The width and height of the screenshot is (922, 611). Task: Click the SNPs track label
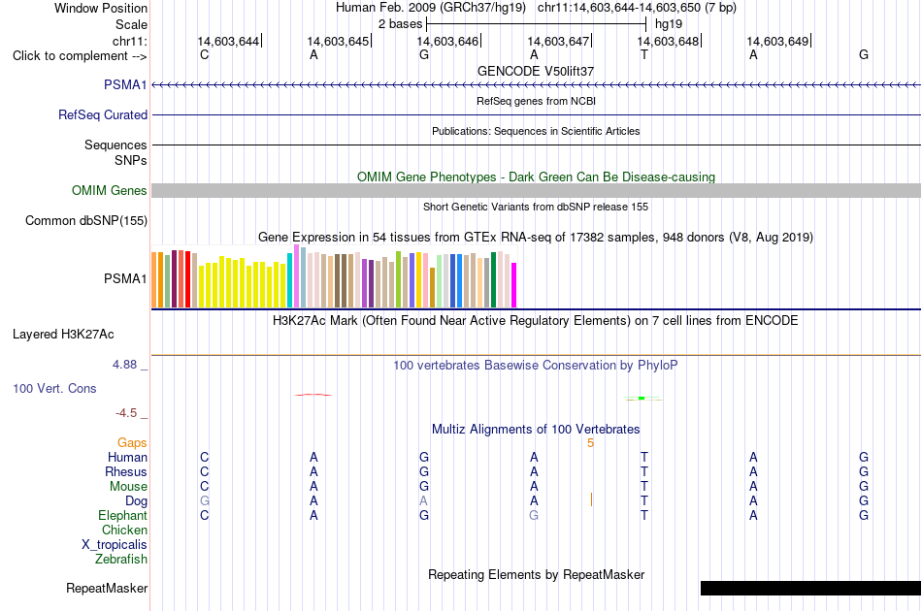pyautogui.click(x=131, y=160)
